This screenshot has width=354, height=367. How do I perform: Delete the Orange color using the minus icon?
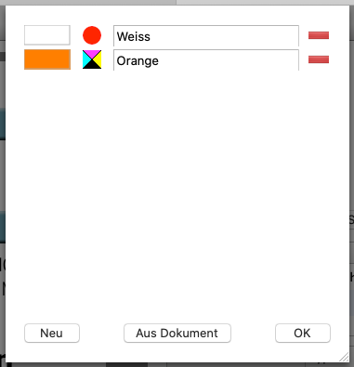(x=319, y=59)
